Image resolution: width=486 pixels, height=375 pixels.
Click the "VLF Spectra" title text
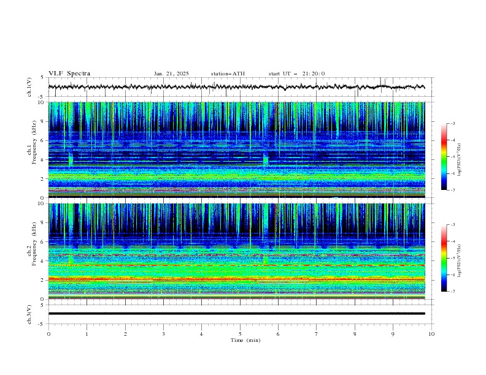tap(69, 74)
